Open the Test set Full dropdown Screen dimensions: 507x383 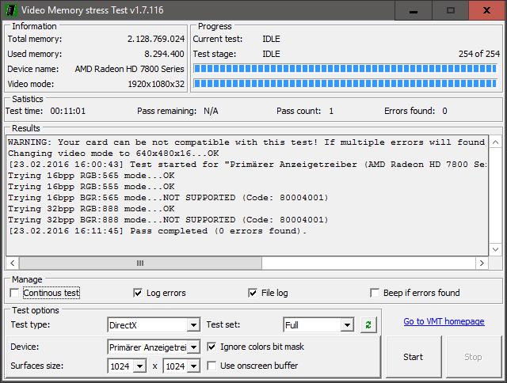point(347,325)
